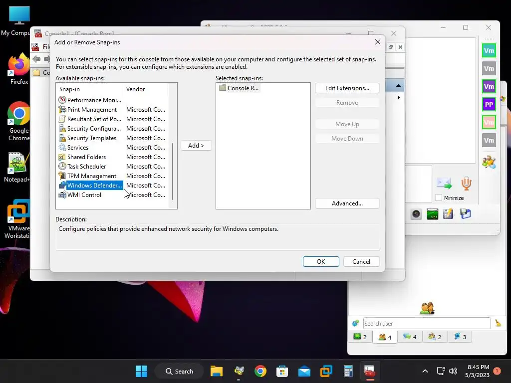Click the camera snapshot icon

click(x=416, y=214)
